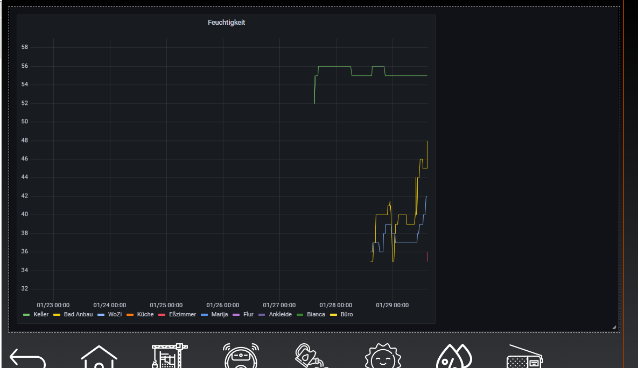Click the 32 value on y-axis
Image resolution: width=638 pixels, height=368 pixels.
pyautogui.click(x=25, y=289)
